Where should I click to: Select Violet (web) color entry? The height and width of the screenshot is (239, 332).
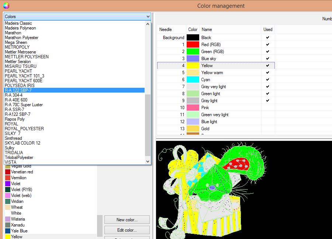pos(21,195)
